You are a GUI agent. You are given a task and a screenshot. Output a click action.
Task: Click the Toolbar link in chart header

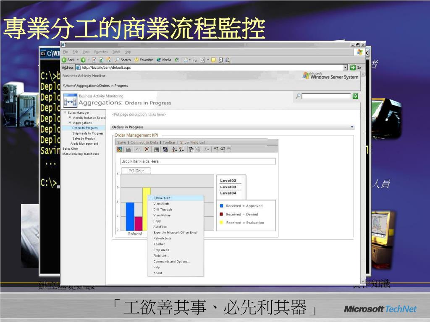169,143
